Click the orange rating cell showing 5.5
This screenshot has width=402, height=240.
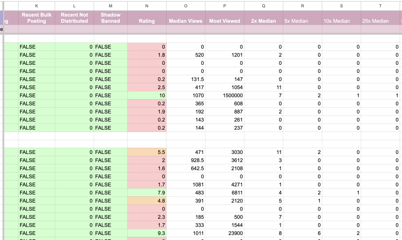pos(147,152)
